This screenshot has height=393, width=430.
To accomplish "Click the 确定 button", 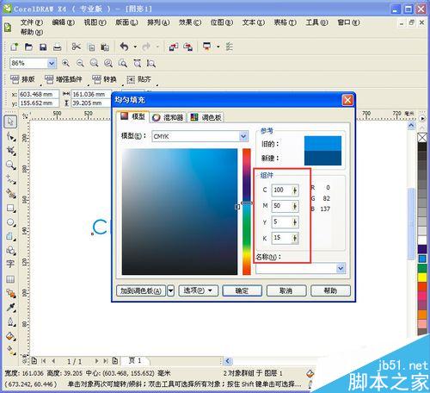I will click(x=242, y=290).
